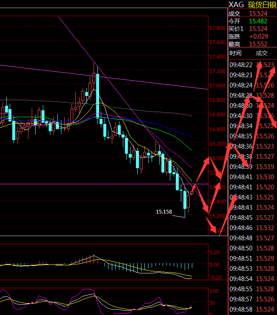This screenshot has height=315, width=277.
Task: Select the tick time 09:48:57
Action: (241, 299)
